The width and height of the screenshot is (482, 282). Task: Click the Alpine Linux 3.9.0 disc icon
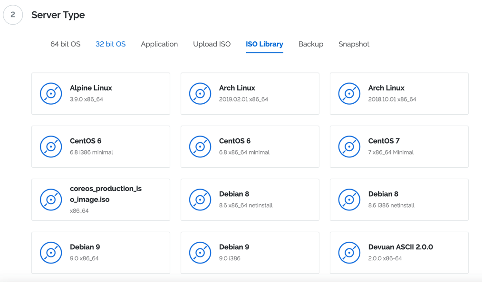pyautogui.click(x=51, y=93)
